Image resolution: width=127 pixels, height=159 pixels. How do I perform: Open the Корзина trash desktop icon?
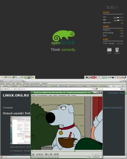117,51
